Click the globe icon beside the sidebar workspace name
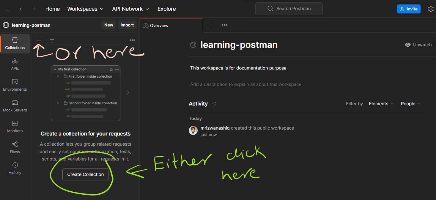 pyautogui.click(x=6, y=25)
